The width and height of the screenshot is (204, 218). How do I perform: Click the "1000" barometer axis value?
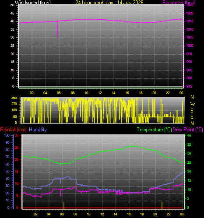pyautogui.click(x=190, y=46)
